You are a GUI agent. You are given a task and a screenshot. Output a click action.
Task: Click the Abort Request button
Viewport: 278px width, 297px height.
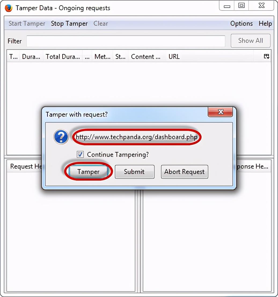pos(185,172)
